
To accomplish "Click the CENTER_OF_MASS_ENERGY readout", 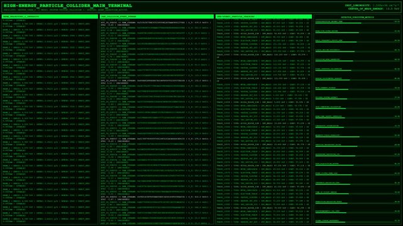I will pyautogui.click(x=373, y=9).
